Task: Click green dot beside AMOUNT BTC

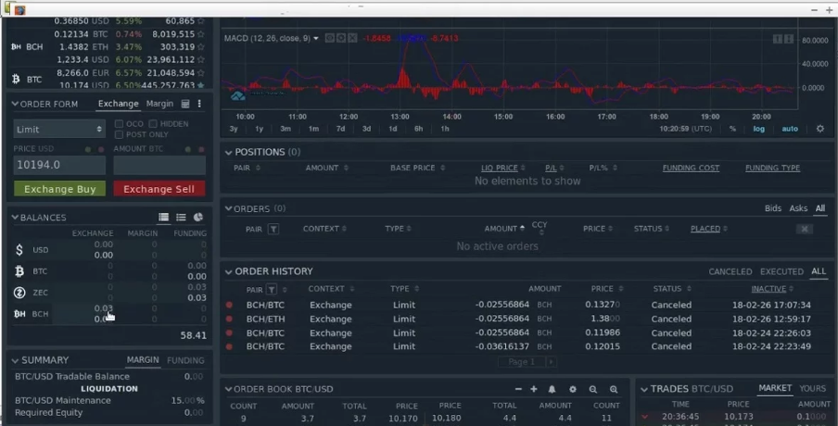Action: [x=187, y=149]
